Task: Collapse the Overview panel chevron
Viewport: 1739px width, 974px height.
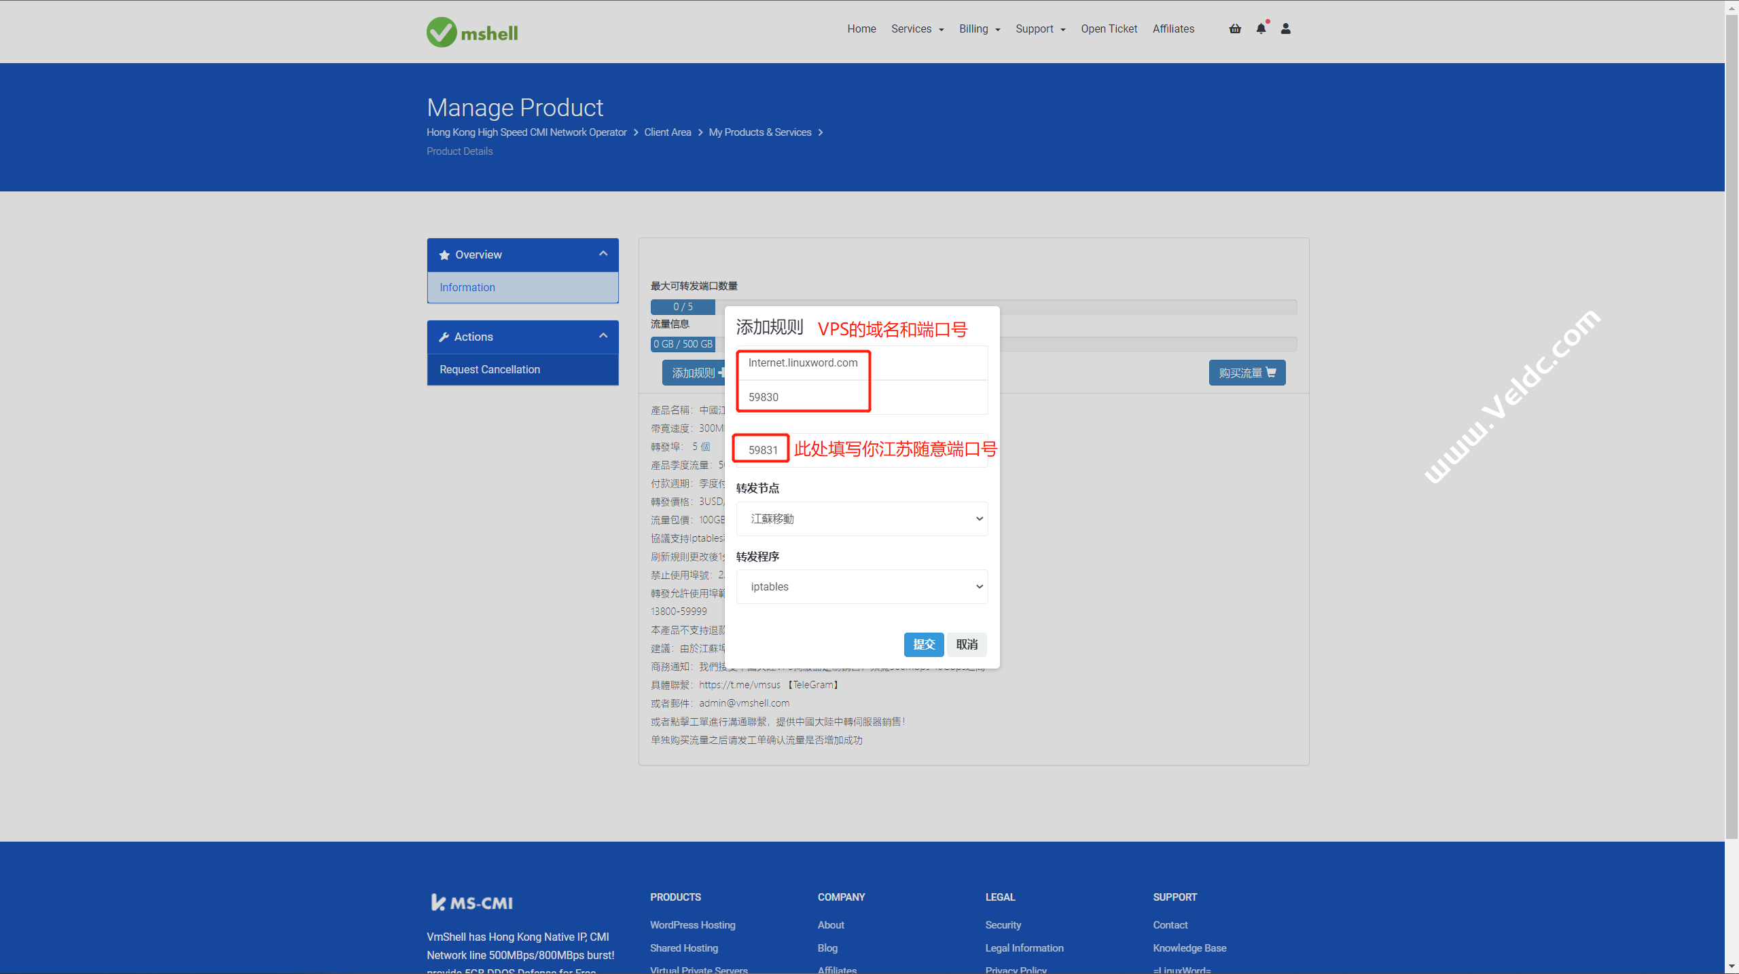Action: click(x=603, y=254)
